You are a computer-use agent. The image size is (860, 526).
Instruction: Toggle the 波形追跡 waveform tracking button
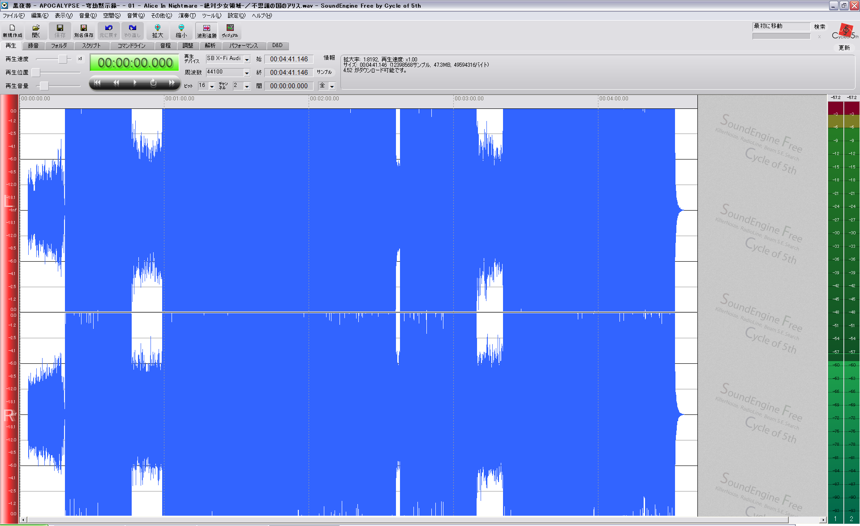(206, 31)
